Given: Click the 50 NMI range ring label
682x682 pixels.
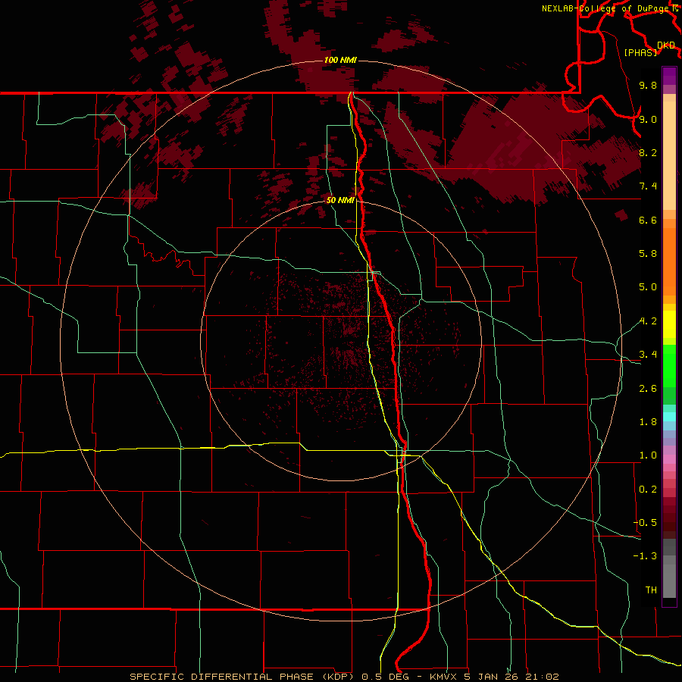Looking at the screenshot, I should (340, 200).
